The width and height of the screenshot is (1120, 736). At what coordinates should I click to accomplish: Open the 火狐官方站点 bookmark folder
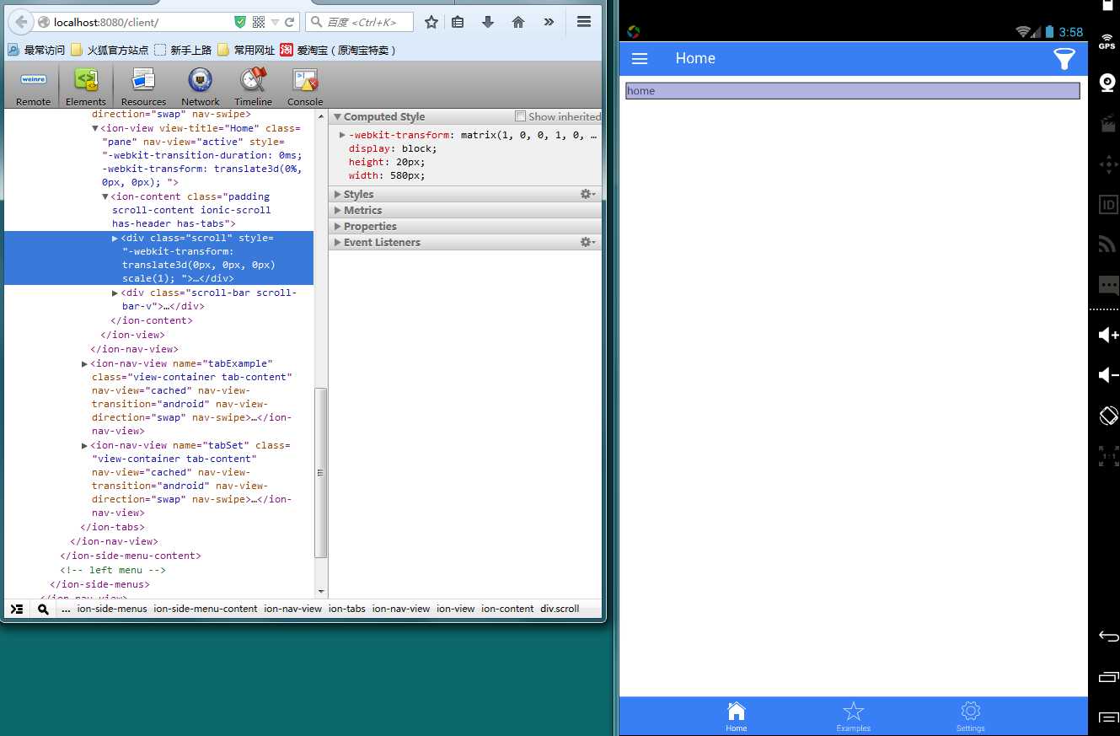pyautogui.click(x=110, y=51)
